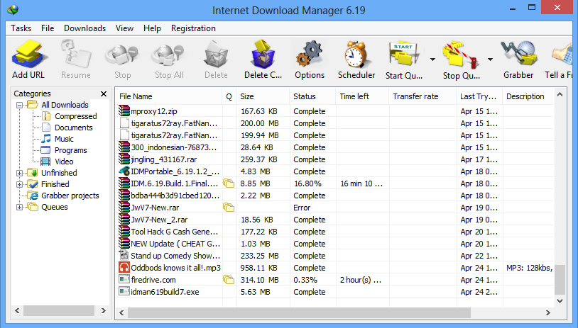The width and height of the screenshot is (578, 328).
Task: Click the IDMPortable file icon
Action: point(124,171)
